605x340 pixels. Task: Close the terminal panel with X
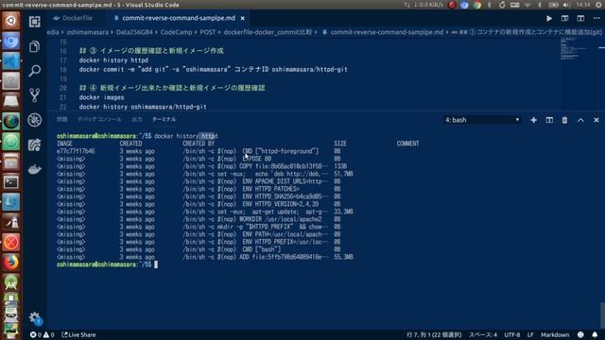(596, 120)
